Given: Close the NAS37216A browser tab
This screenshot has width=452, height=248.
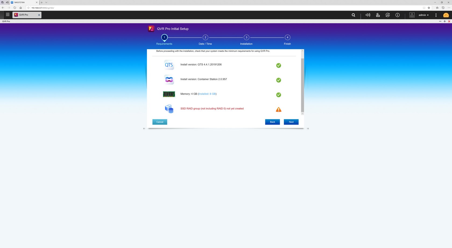Looking at the screenshot, I should 37,2.
